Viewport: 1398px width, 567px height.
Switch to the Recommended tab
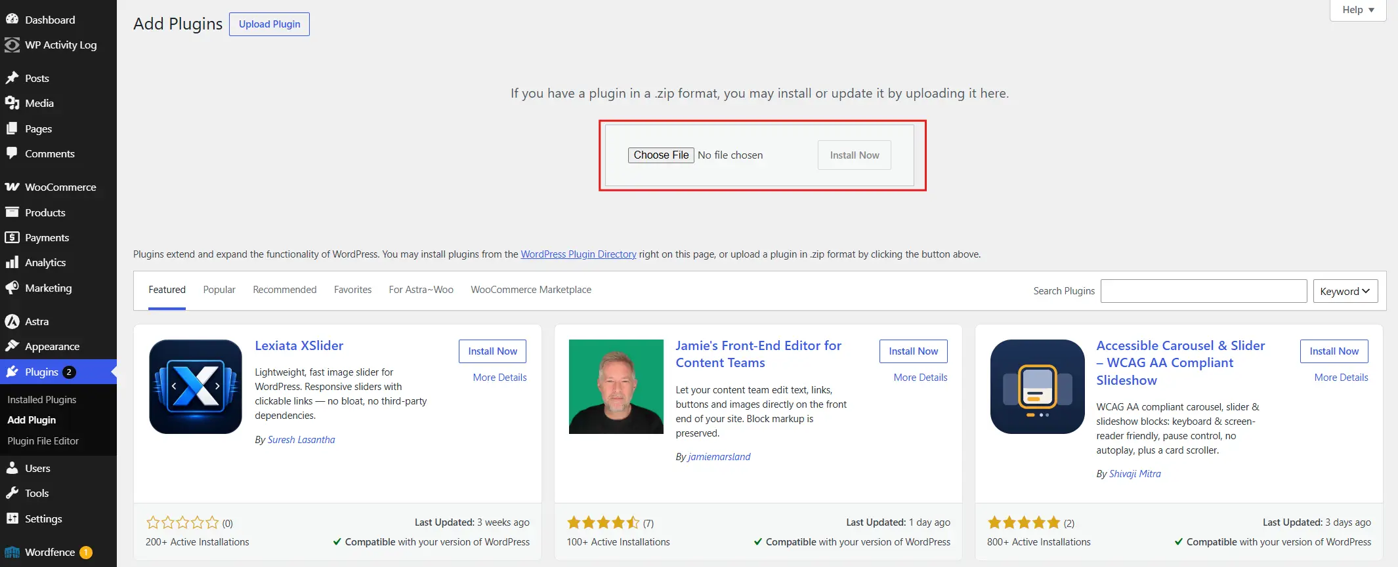[285, 290]
